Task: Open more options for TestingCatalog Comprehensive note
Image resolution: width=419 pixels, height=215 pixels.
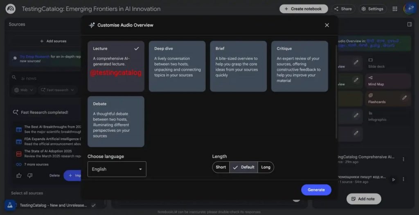Action: [x=403, y=159]
